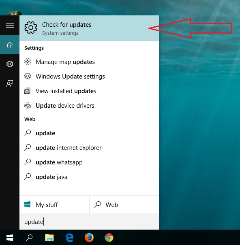Image resolution: width=240 pixels, height=245 pixels.
Task: Choose View installed updates result
Action: 89,91
